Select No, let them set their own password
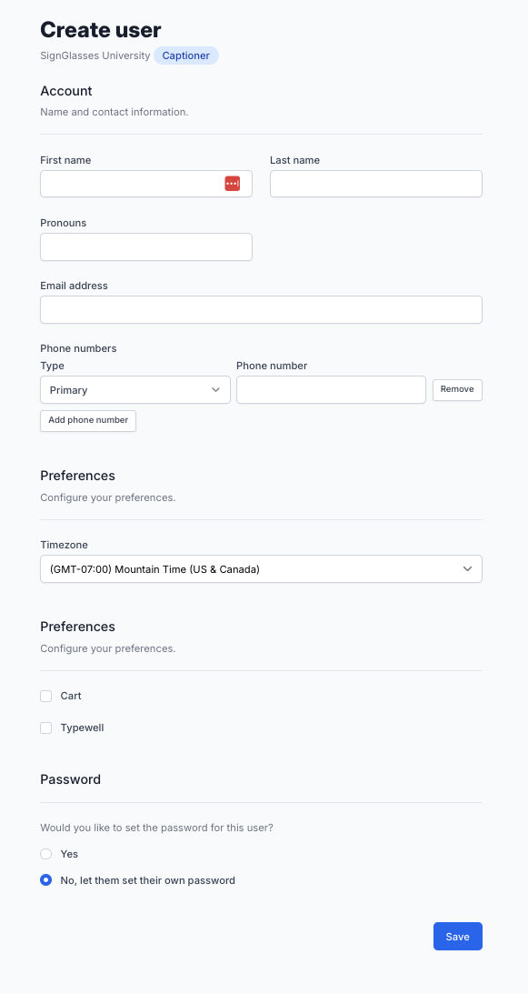 coord(45,880)
